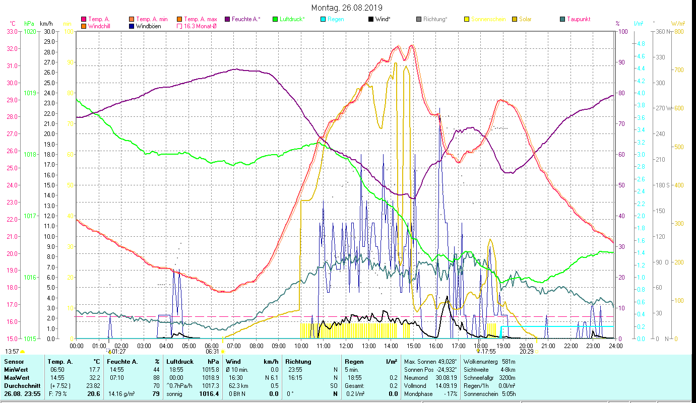
Task: Click the sunrise marker at 06:31
Action: (223, 351)
